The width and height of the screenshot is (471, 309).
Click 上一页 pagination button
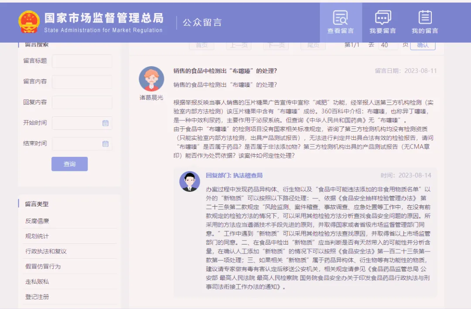tap(239, 45)
